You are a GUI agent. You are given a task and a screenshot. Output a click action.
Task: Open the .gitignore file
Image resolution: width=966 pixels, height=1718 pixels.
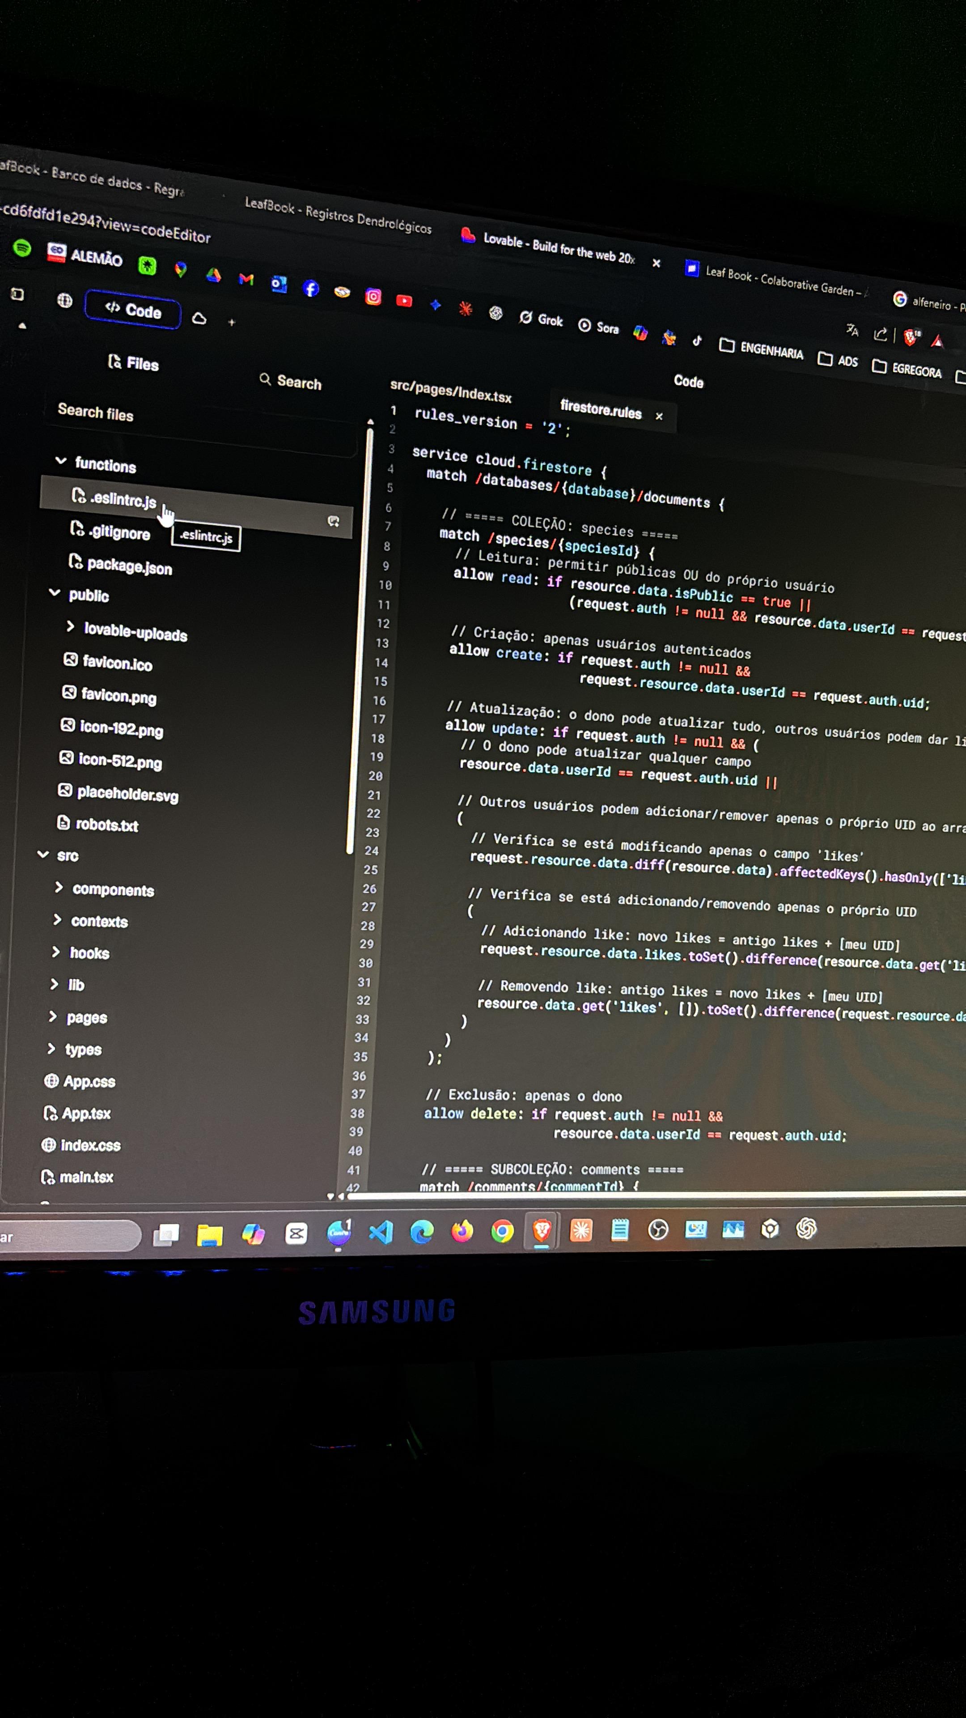(110, 532)
